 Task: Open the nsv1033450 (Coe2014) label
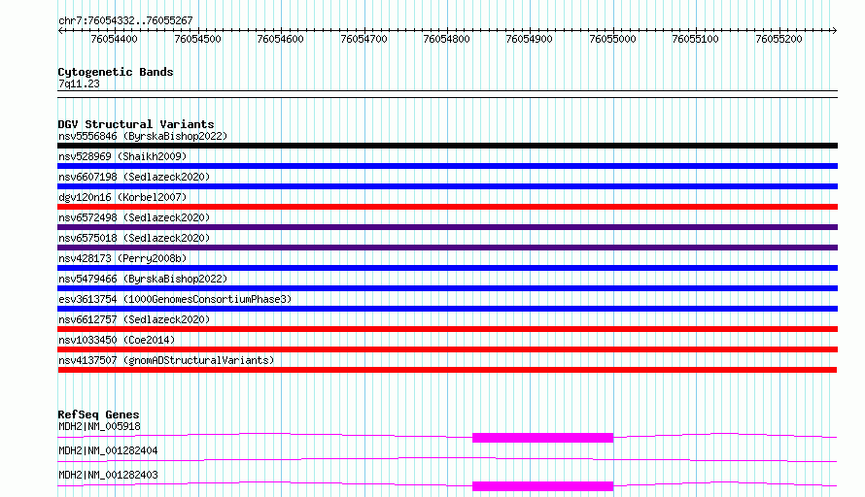[x=117, y=340]
